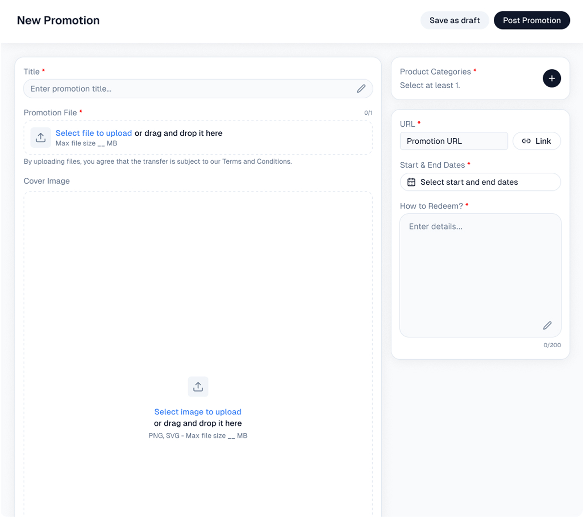
Task: Open Select file to upload link
Action: pos(94,133)
